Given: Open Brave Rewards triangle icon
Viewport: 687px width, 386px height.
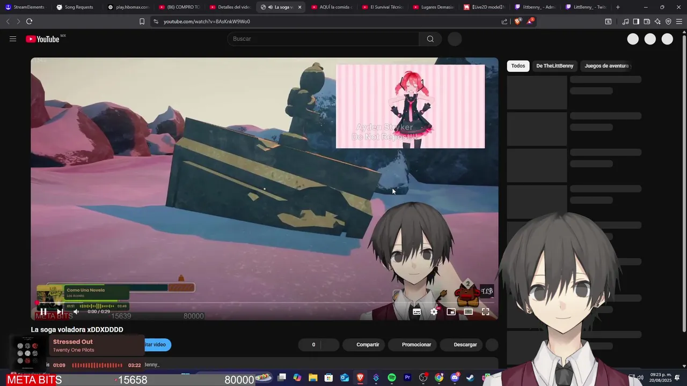Looking at the screenshot, I should [530, 21].
